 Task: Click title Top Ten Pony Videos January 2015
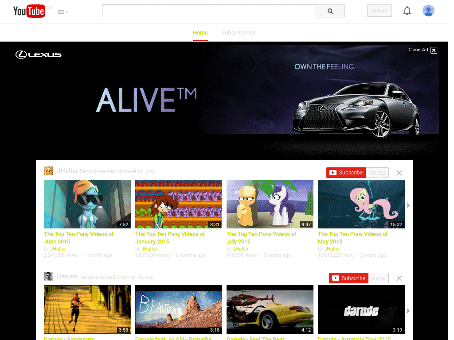click(x=170, y=238)
